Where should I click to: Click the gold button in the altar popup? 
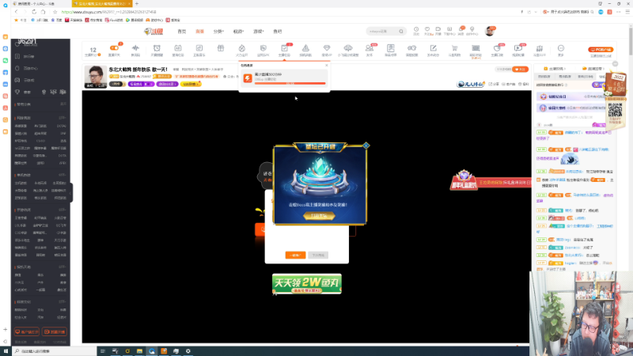(319, 216)
